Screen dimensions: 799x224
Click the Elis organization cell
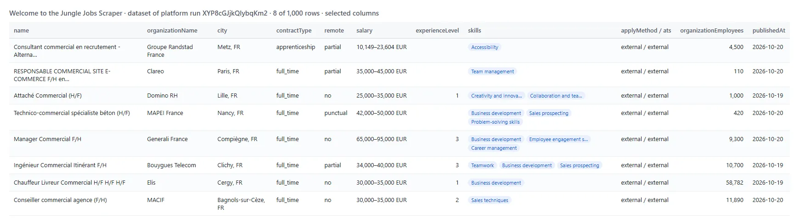[x=151, y=183]
